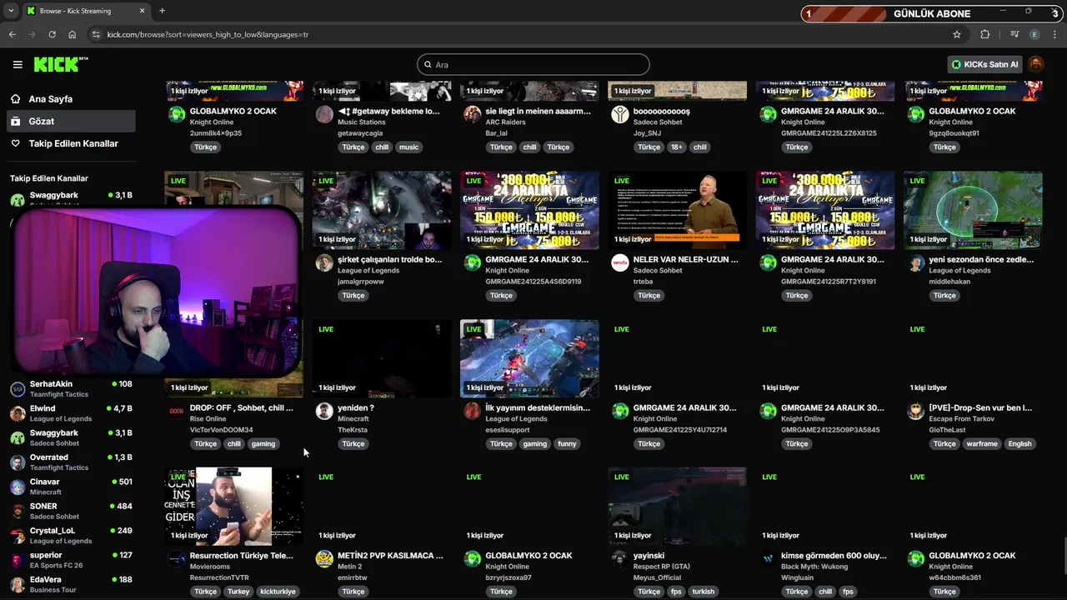Open title '[PVE]-Drop-Sen vur ben l...'
The image size is (1067, 600).
980,407
